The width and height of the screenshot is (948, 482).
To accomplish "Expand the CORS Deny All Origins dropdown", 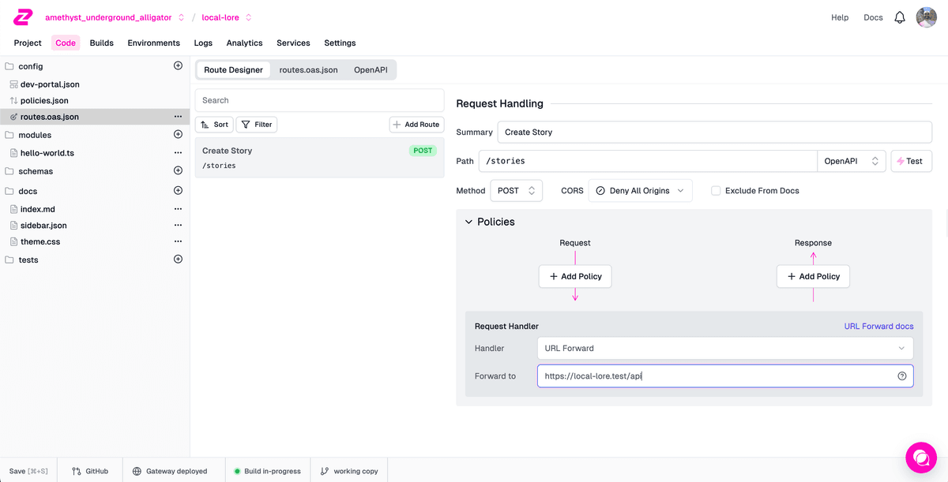I will click(x=640, y=191).
